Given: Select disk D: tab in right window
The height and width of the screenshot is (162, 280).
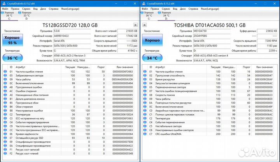Looking at the screenshot, I should pos(166,15).
